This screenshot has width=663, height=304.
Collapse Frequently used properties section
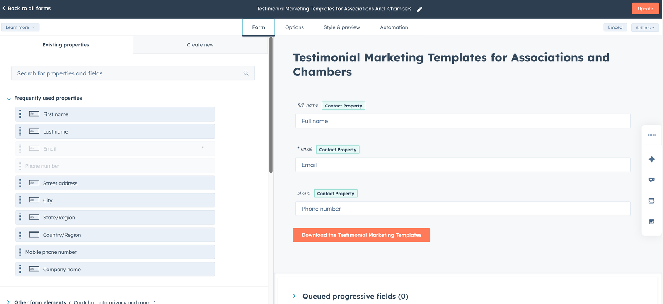[x=9, y=99]
